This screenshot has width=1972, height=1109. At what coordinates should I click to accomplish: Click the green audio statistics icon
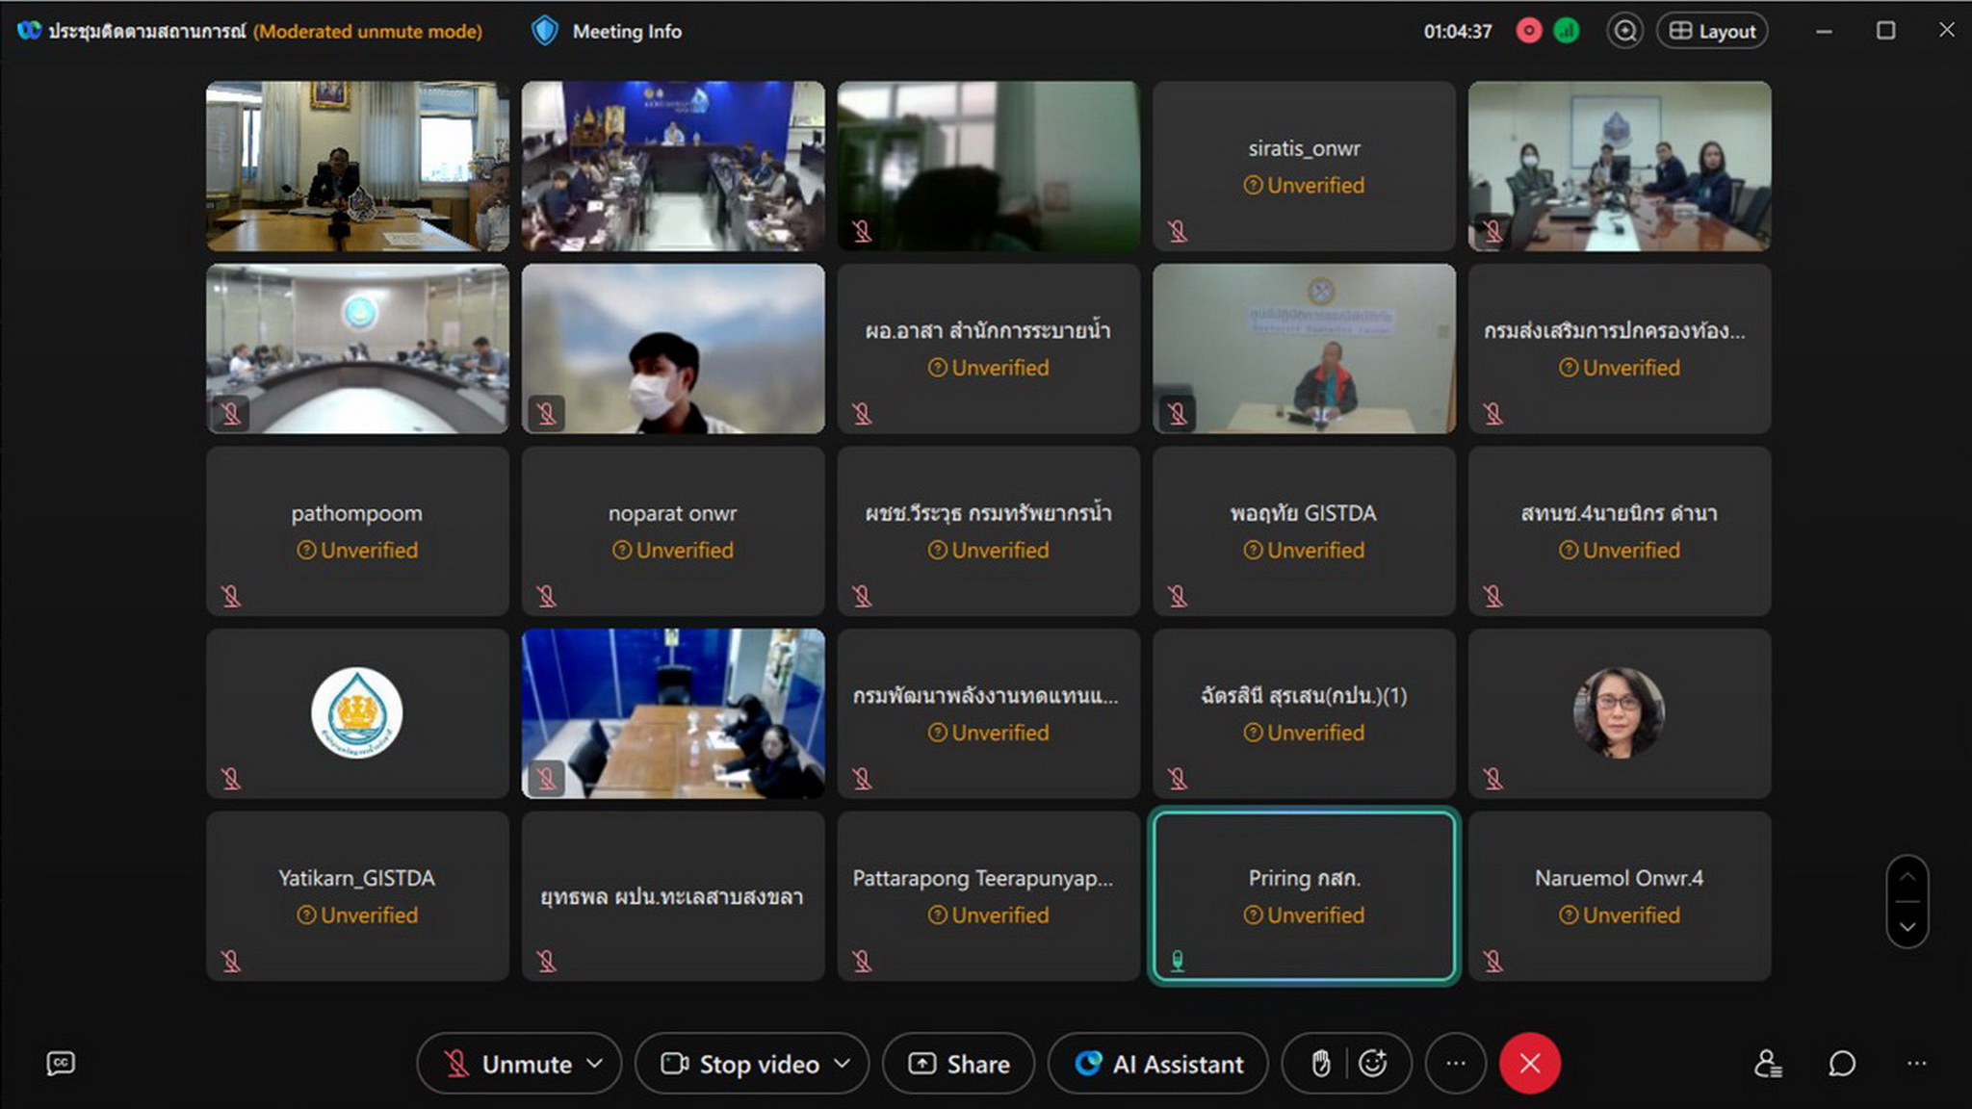(x=1567, y=31)
